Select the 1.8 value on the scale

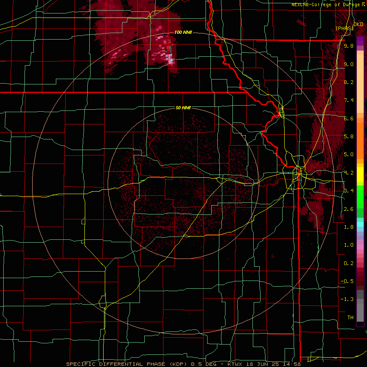349,227
